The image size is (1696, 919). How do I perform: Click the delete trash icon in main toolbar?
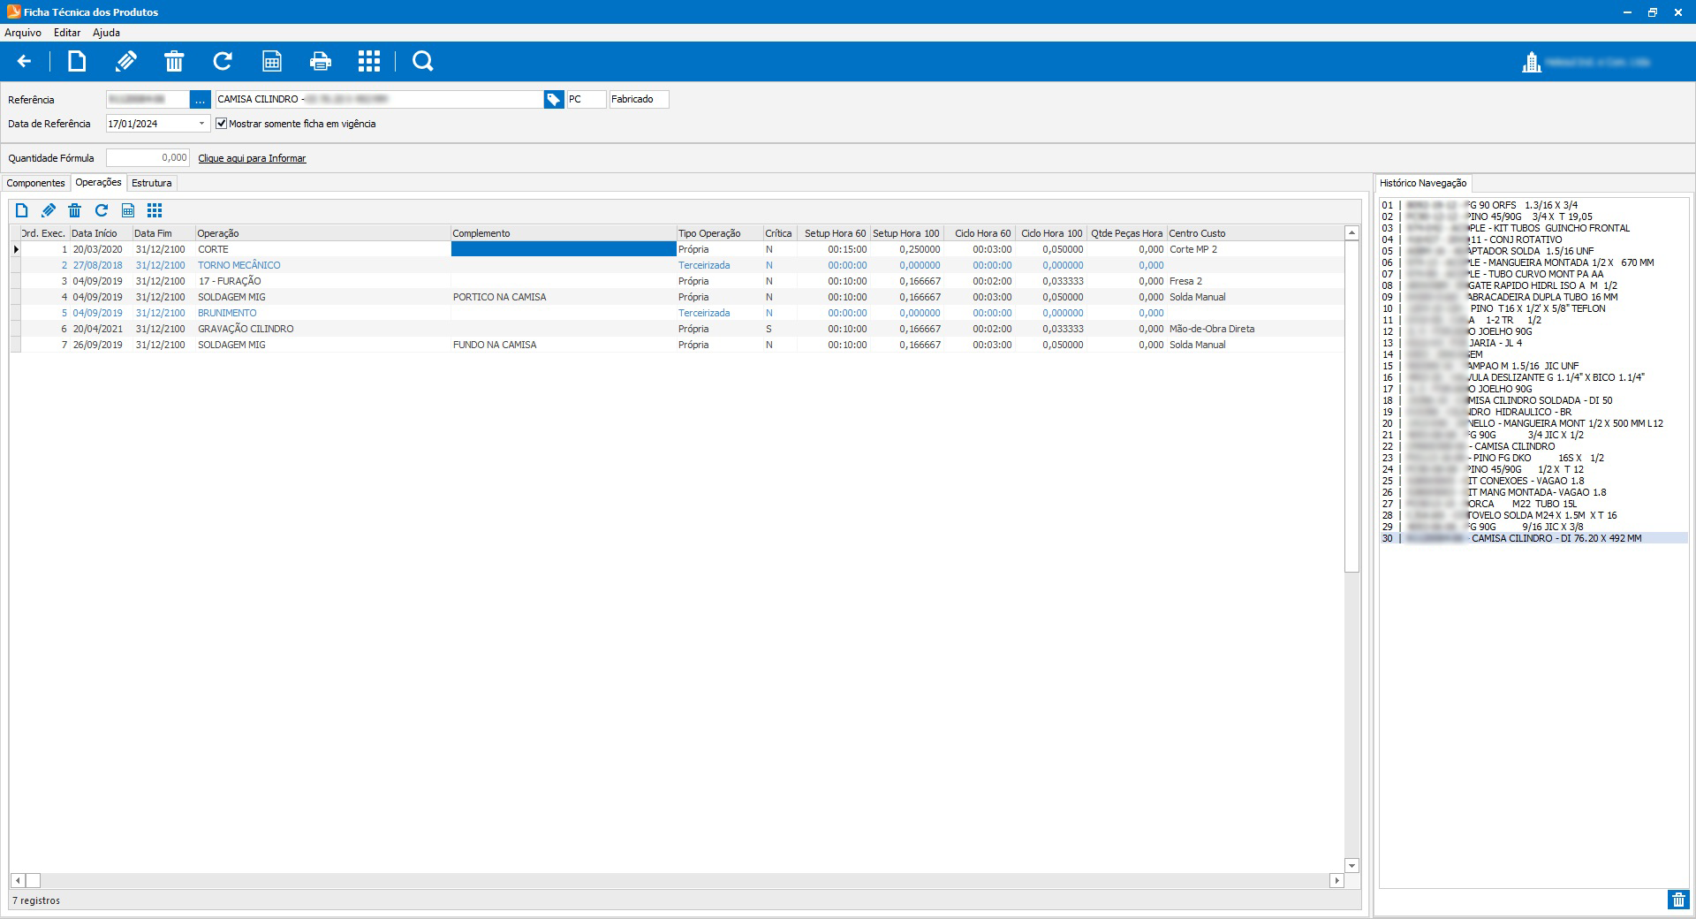(x=174, y=61)
